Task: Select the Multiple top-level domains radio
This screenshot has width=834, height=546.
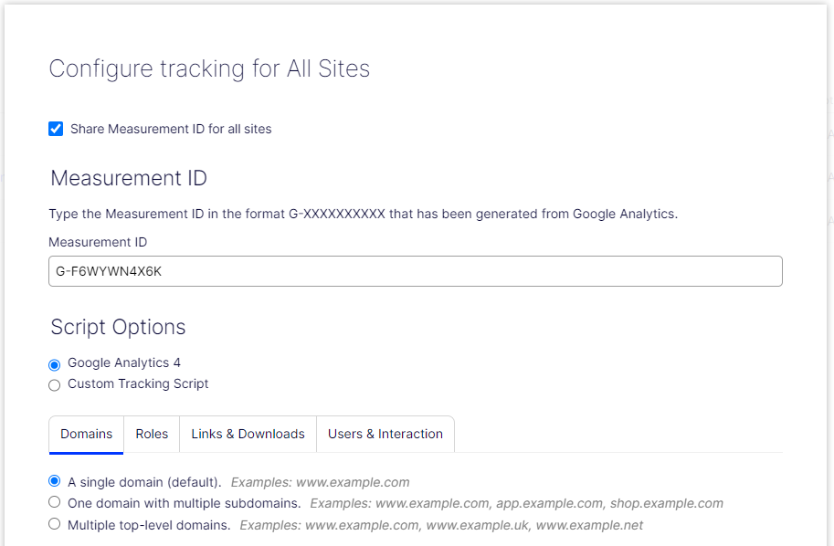Action: [x=55, y=524]
